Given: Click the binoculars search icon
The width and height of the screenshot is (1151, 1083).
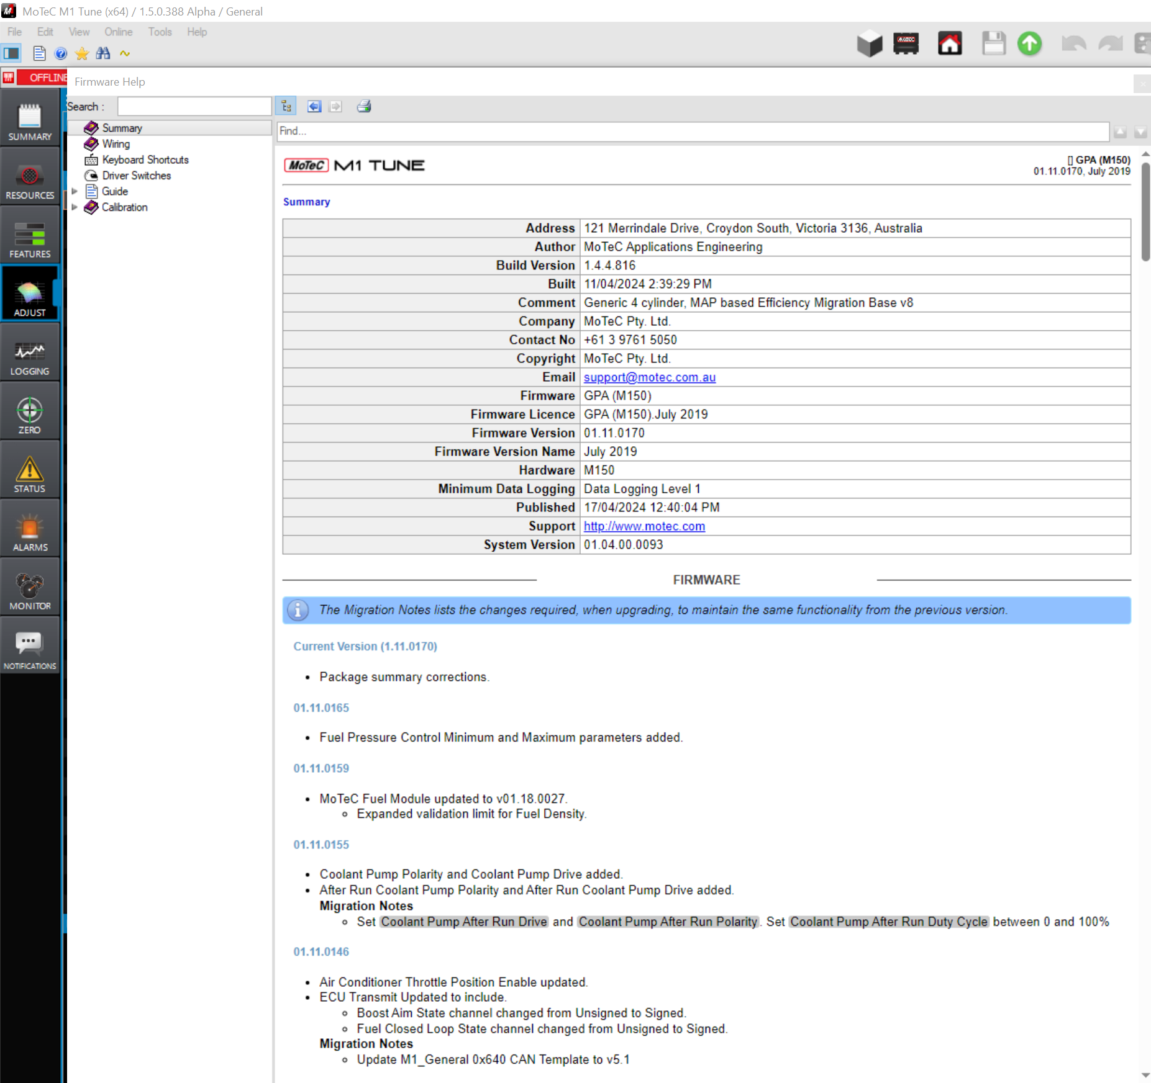Looking at the screenshot, I should (103, 53).
